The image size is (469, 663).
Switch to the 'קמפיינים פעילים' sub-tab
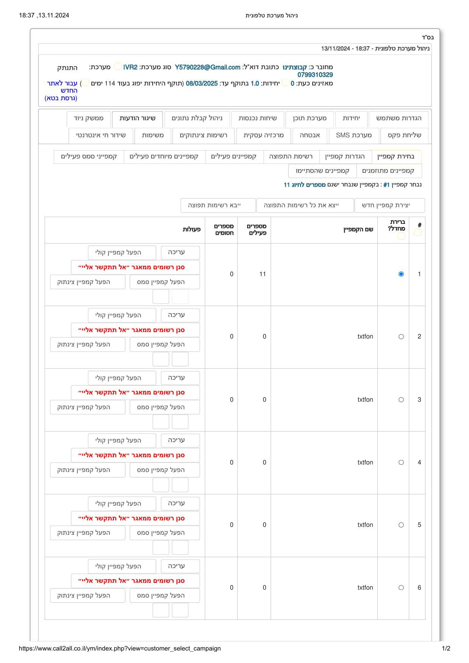pos(234,156)
